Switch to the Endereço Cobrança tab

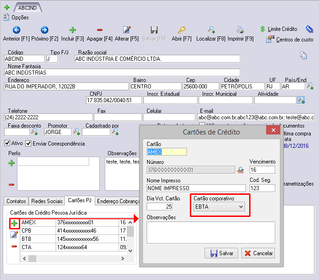(118, 201)
